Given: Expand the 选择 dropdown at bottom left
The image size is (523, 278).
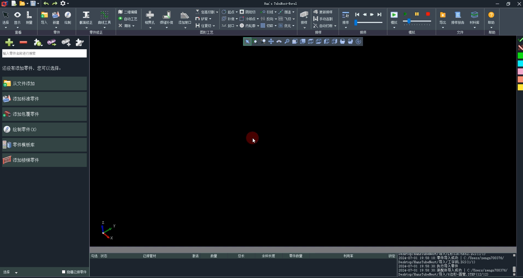Looking at the screenshot, I should [x=16, y=273].
